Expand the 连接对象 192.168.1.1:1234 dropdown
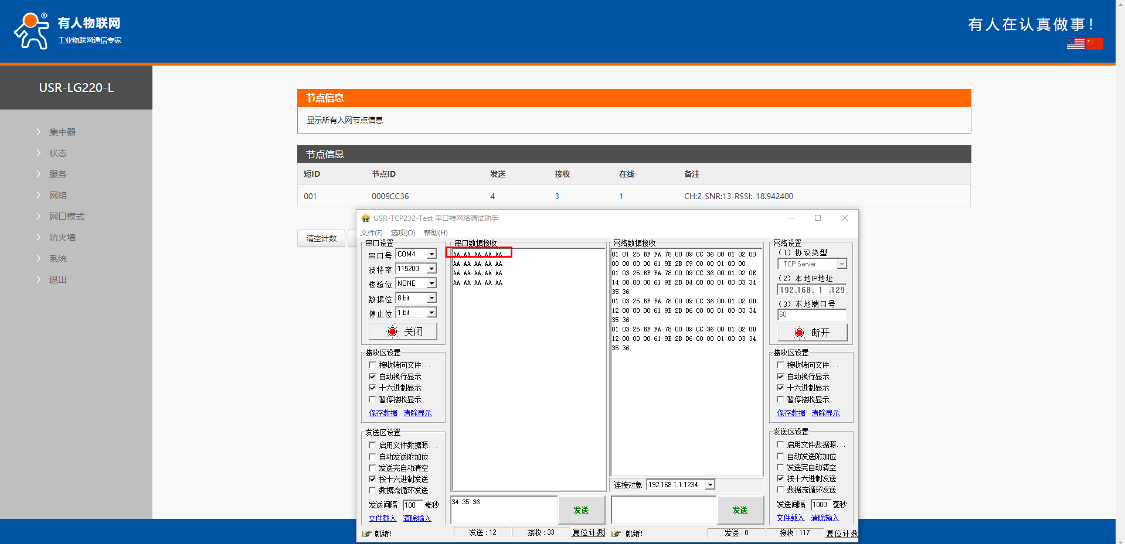1125x544 pixels. (x=710, y=485)
